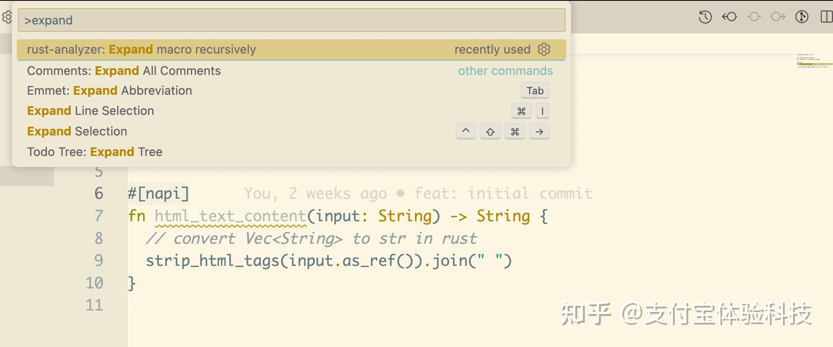Choose the Expand Selection command

[291, 132]
